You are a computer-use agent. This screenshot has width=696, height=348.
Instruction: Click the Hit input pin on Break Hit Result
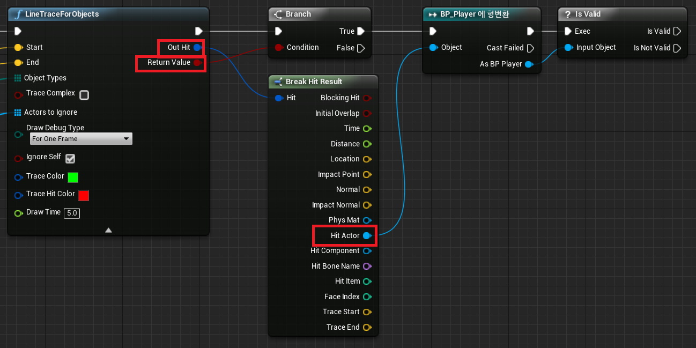tap(279, 98)
